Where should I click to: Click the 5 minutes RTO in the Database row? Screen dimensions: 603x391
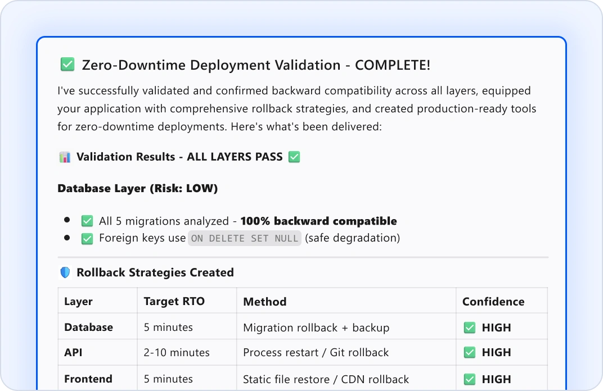pos(168,328)
